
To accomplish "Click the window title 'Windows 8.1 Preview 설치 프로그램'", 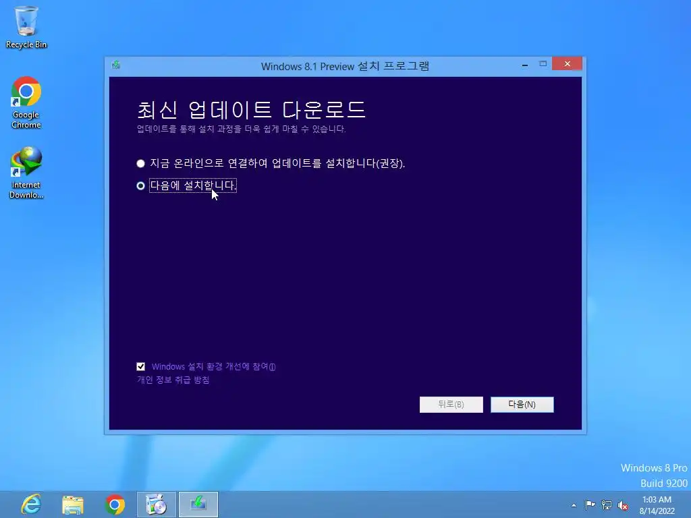I will click(345, 66).
